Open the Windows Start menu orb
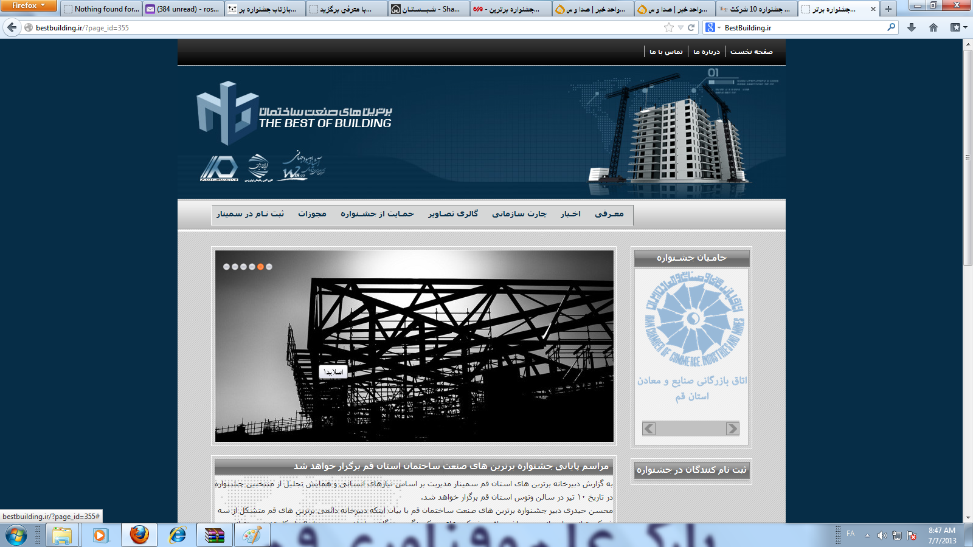This screenshot has height=547, width=973. point(16,535)
